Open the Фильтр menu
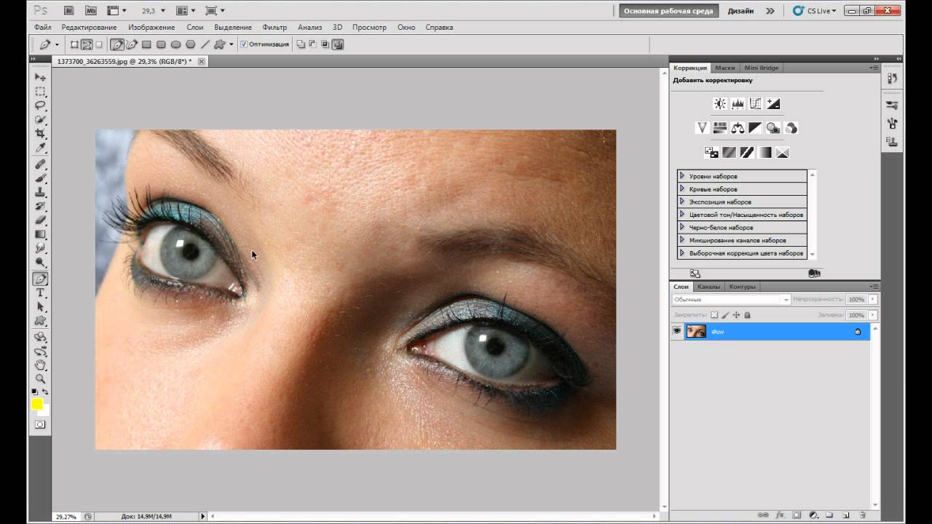Screen dimensions: 932x524 click(x=275, y=27)
